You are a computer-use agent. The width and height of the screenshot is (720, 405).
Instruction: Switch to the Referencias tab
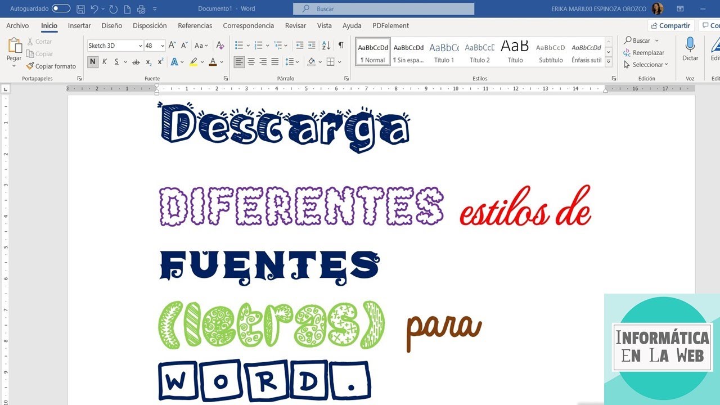coord(195,26)
